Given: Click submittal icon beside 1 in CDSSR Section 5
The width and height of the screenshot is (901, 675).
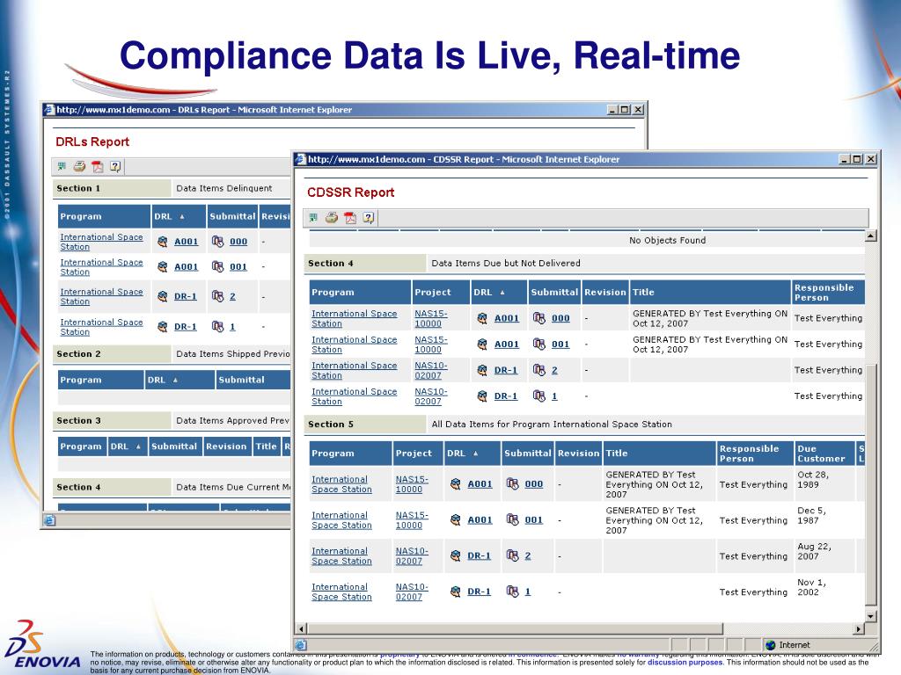Looking at the screenshot, I should 512,592.
